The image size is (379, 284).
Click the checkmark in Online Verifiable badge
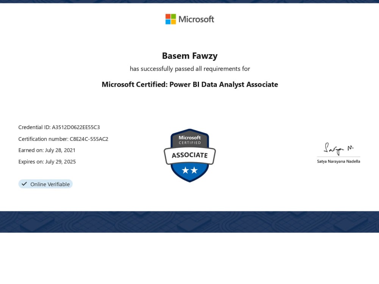click(x=24, y=184)
